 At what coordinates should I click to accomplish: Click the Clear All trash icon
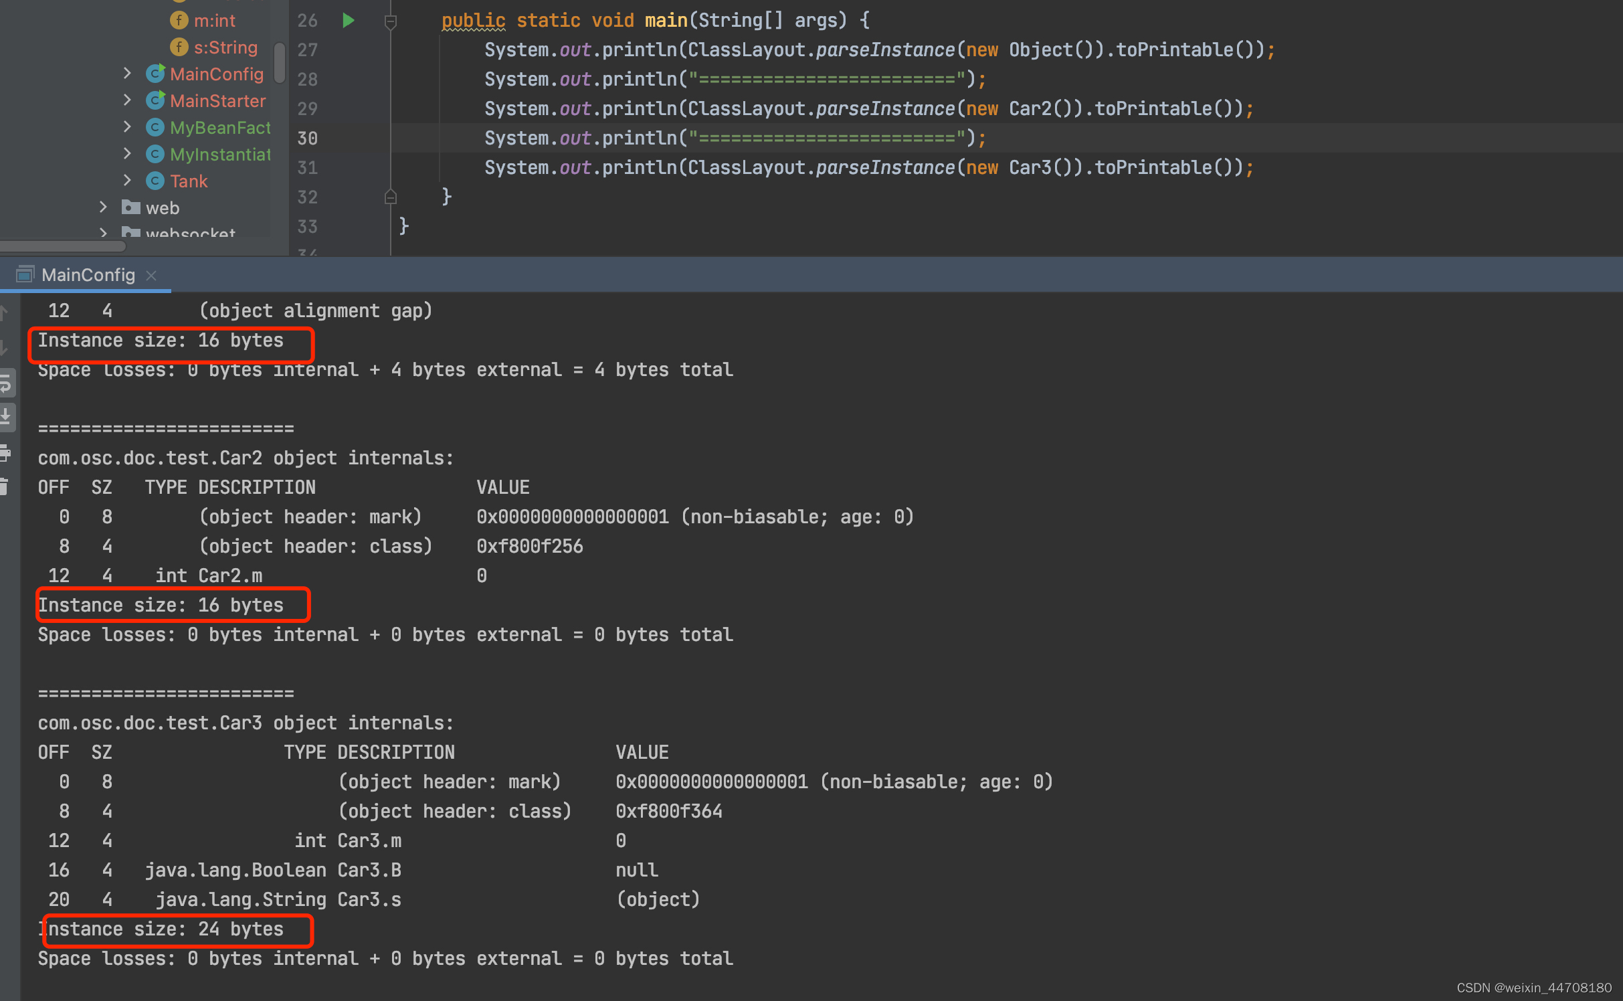coord(4,486)
